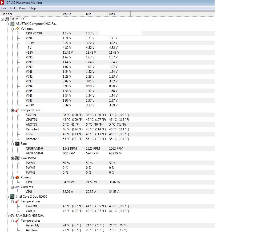Open the File menu
This screenshot has width=273, height=232.
point(4,8)
